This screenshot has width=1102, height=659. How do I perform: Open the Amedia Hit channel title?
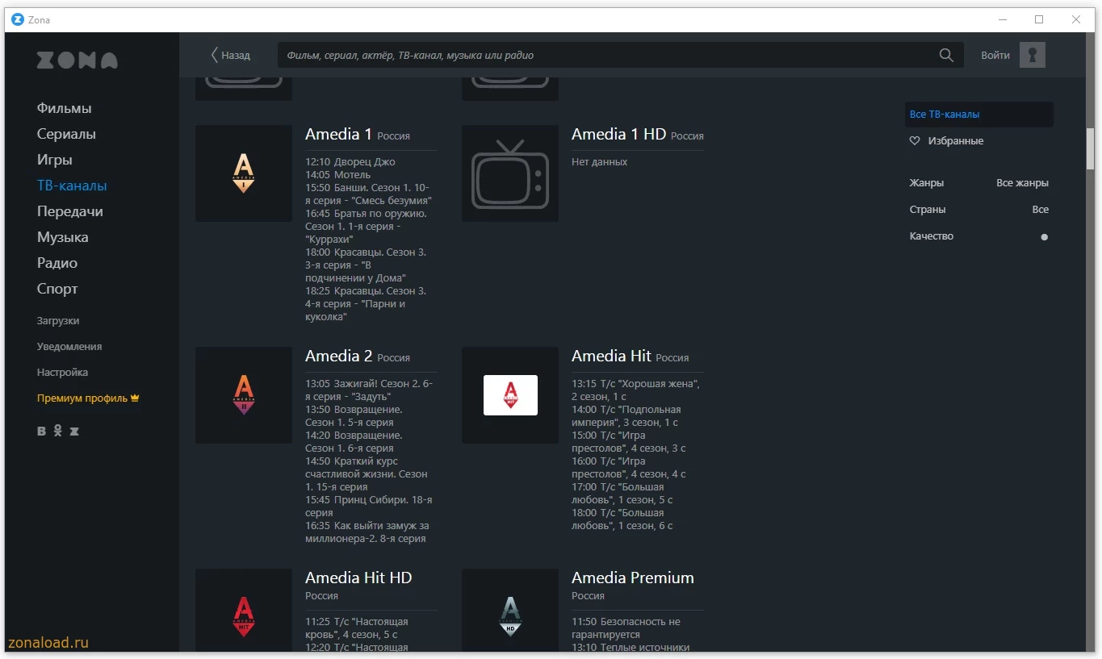coord(611,357)
